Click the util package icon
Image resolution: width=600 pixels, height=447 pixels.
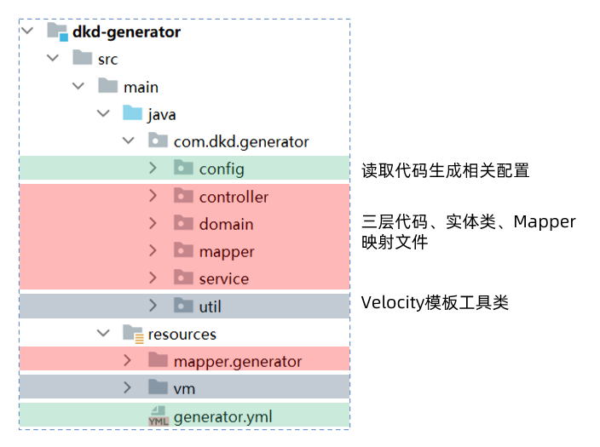[x=183, y=306]
